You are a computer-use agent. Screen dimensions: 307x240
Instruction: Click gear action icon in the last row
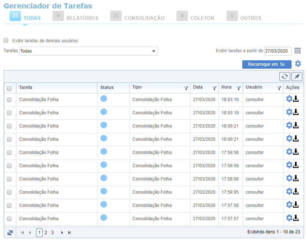pos(289,218)
